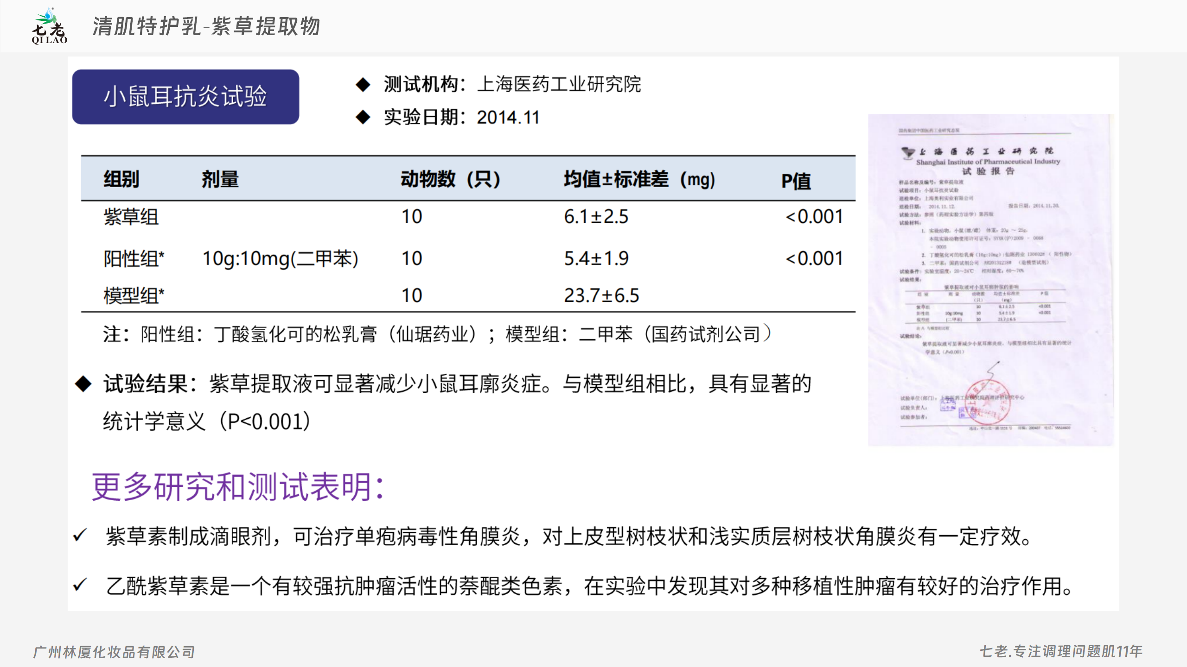Click the heading 更多研究和测试表明：

click(x=239, y=486)
